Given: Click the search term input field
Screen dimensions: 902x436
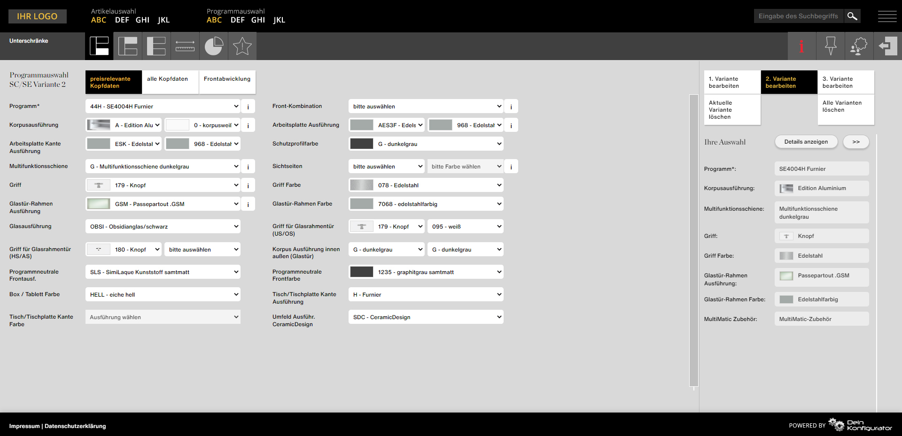Looking at the screenshot, I should tap(798, 16).
